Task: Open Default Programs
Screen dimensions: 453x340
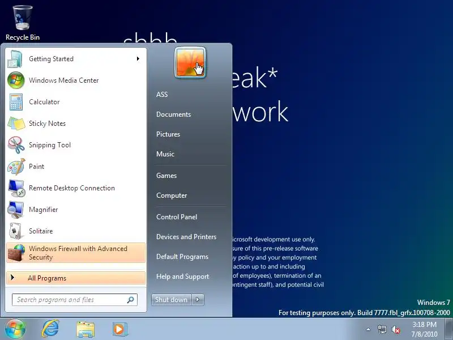Action: point(182,257)
